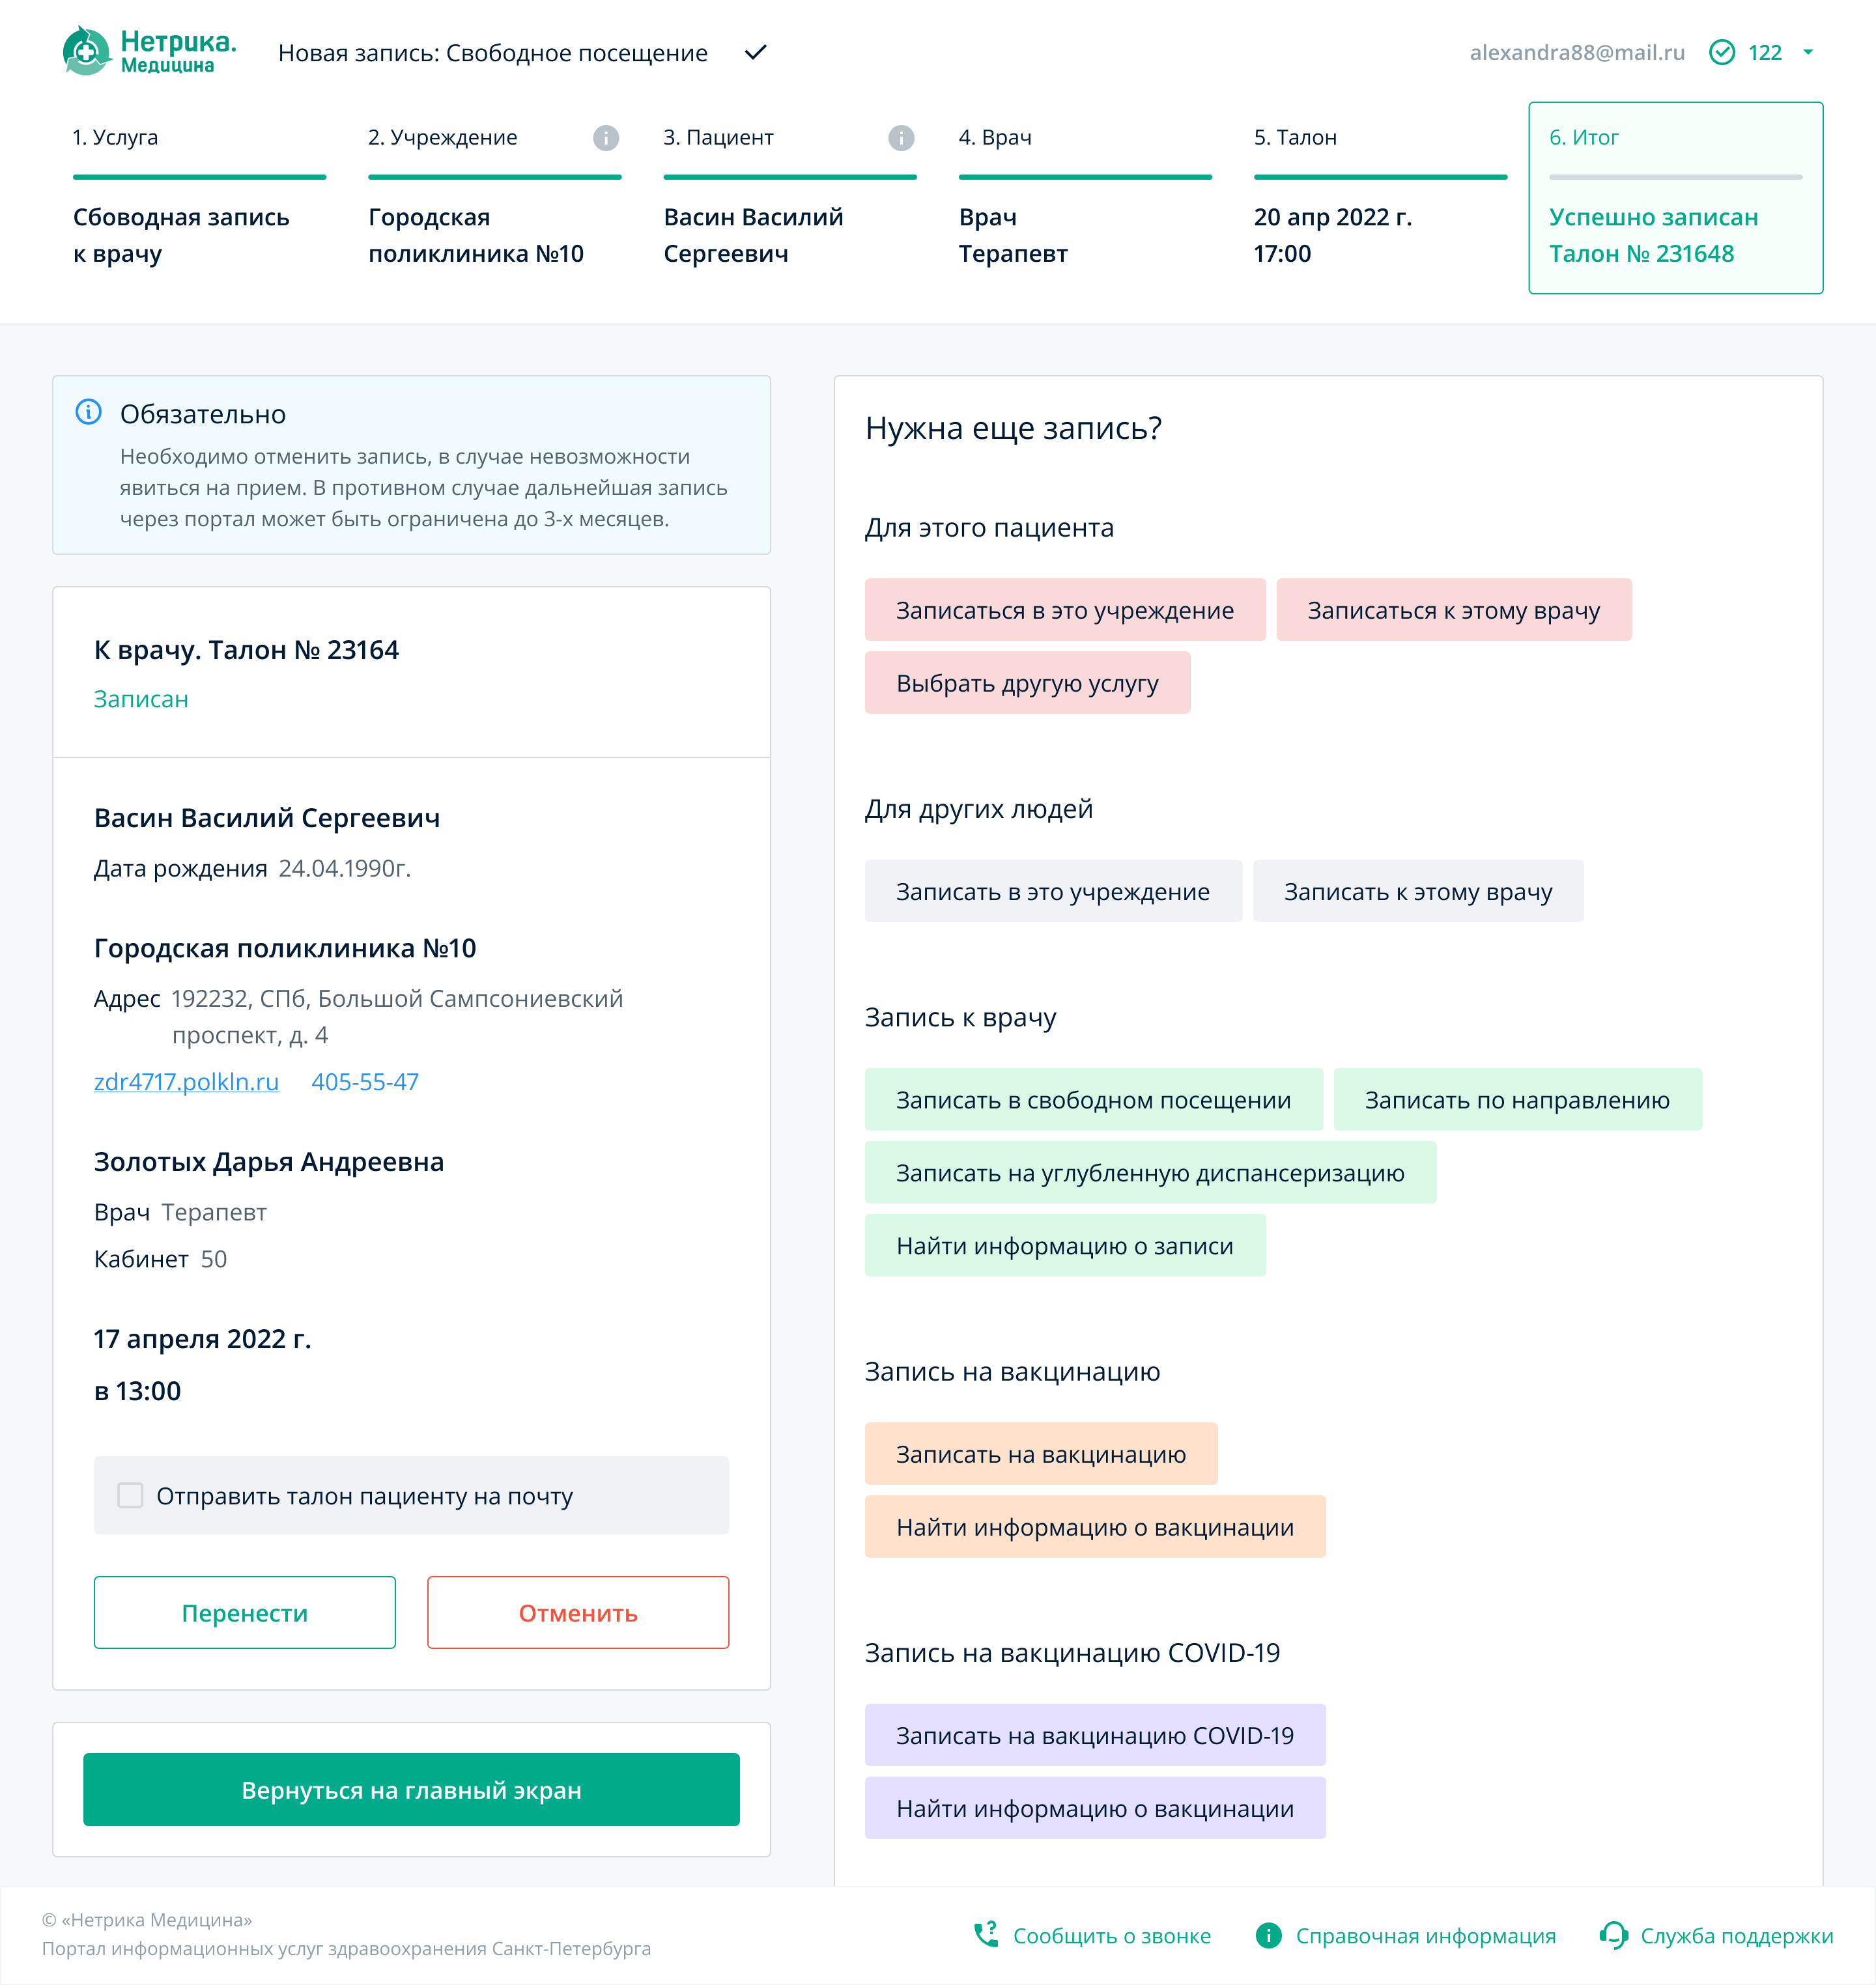Image resolution: width=1876 pixels, height=1985 pixels.
Task: Expand the account dropdown arrow
Action: [1808, 52]
